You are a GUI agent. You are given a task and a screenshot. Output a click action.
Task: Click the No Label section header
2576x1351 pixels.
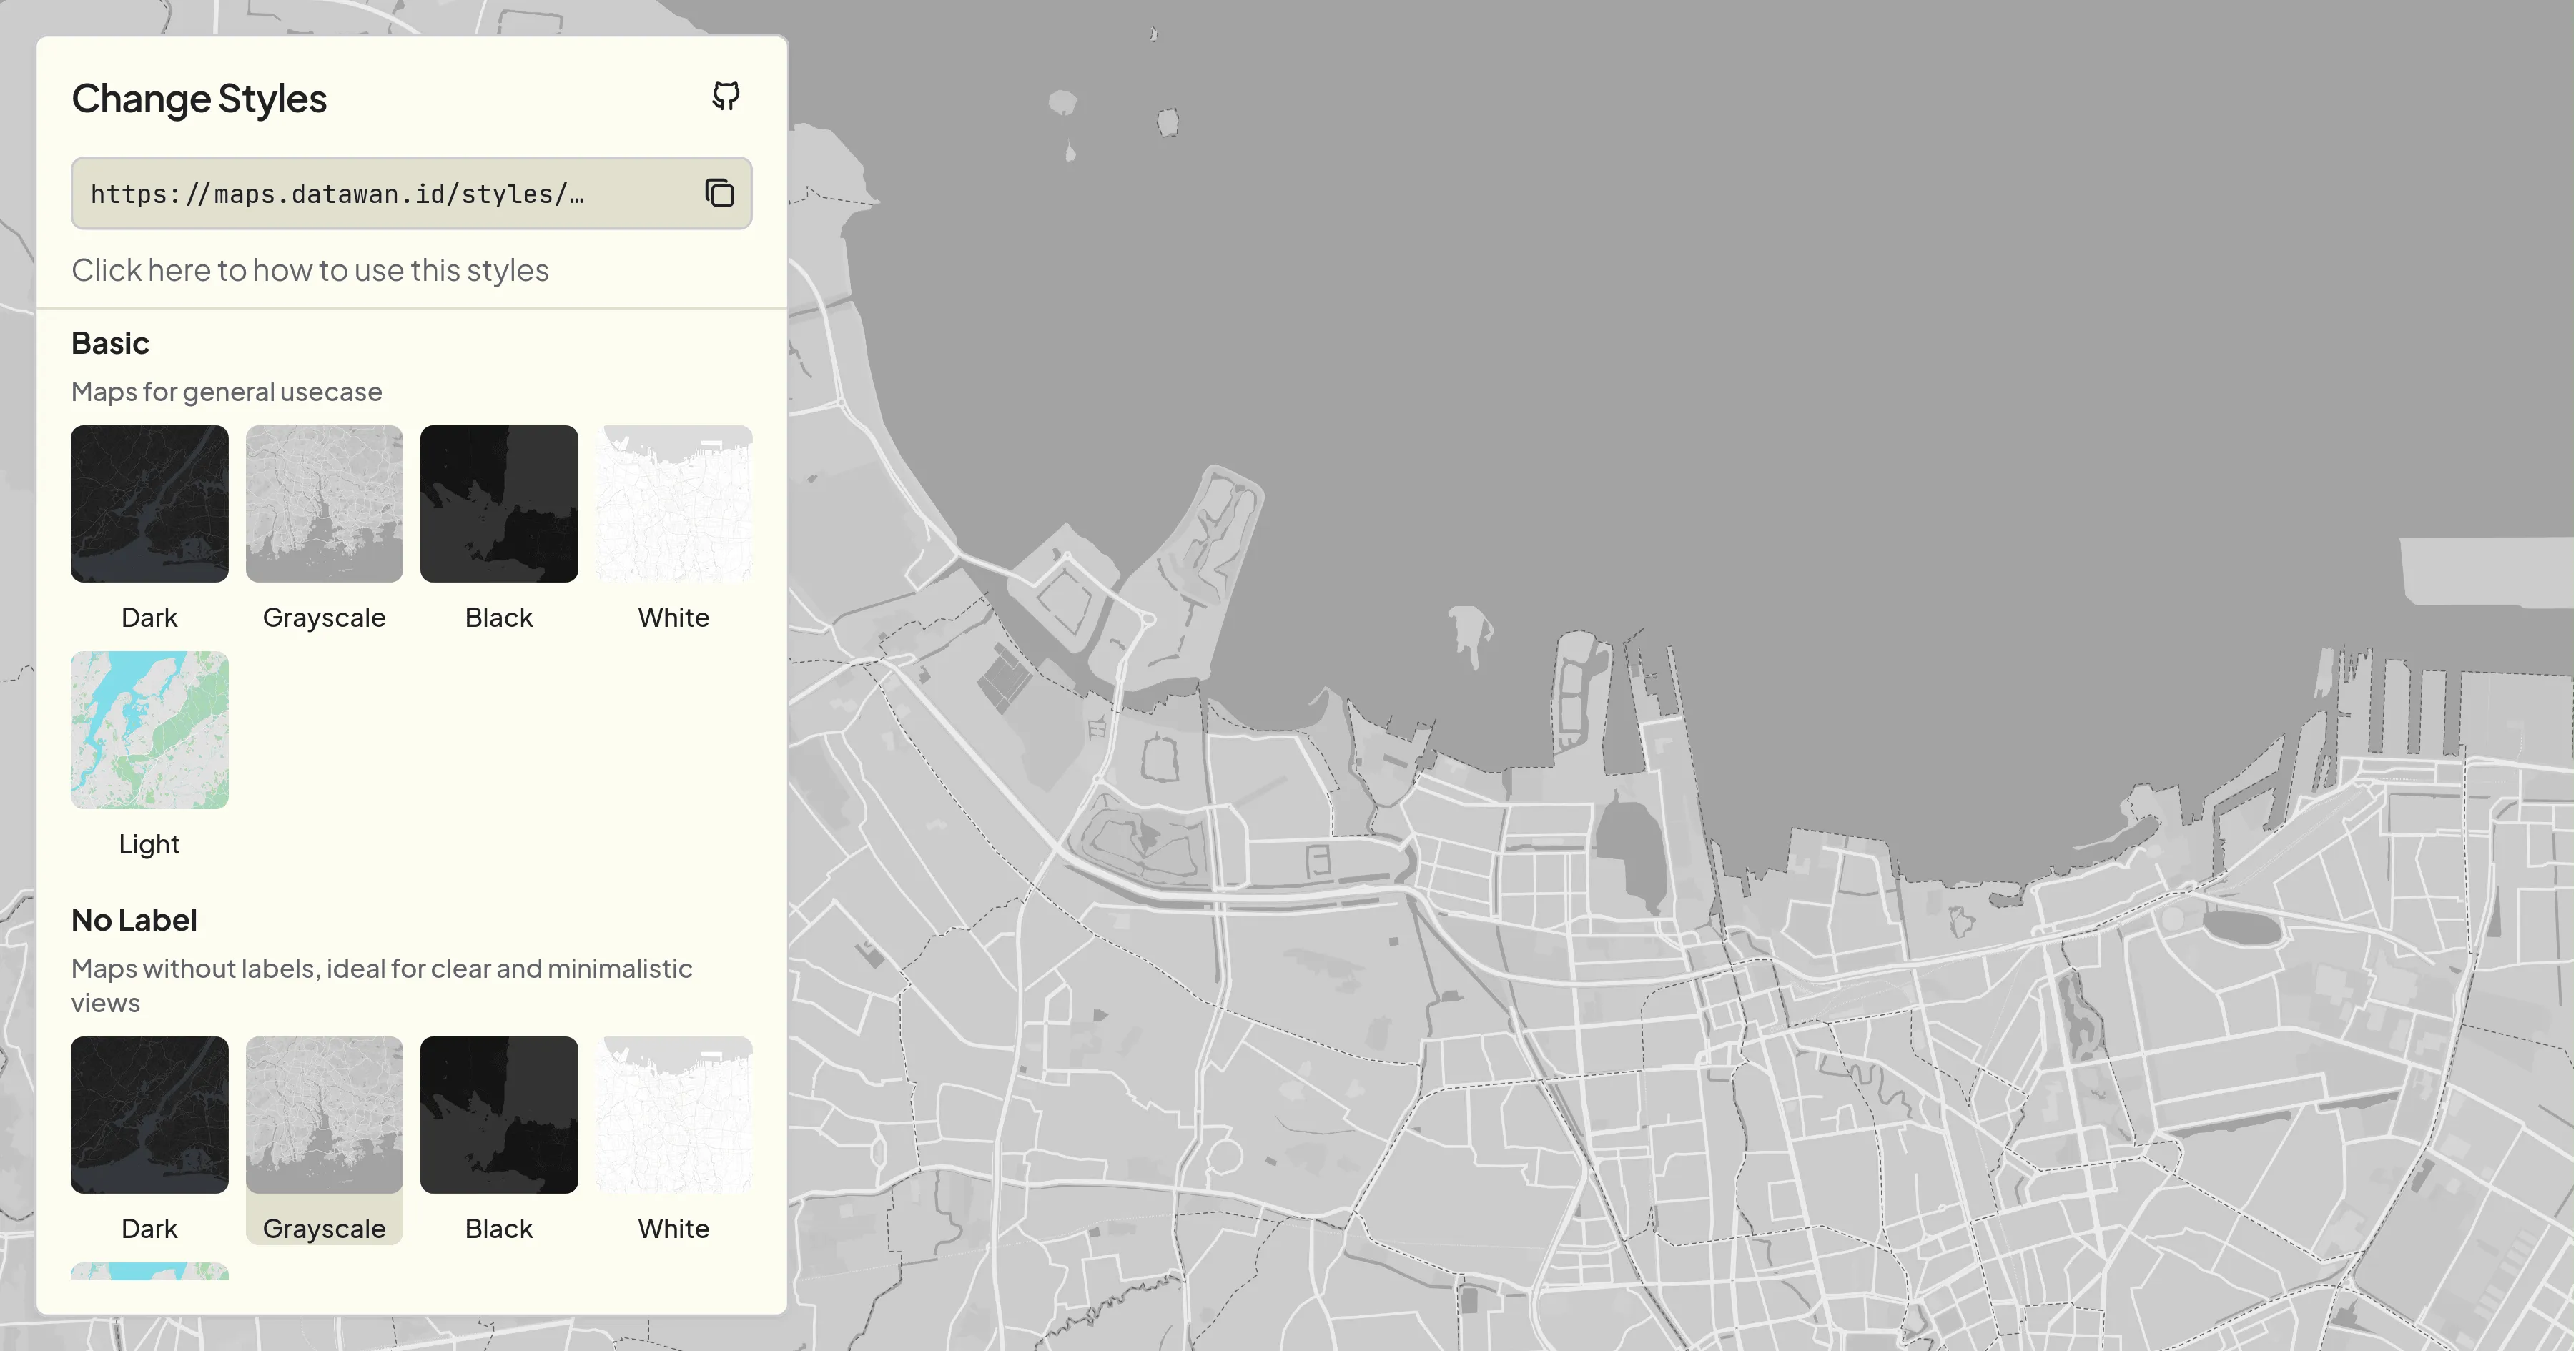(x=134, y=919)
